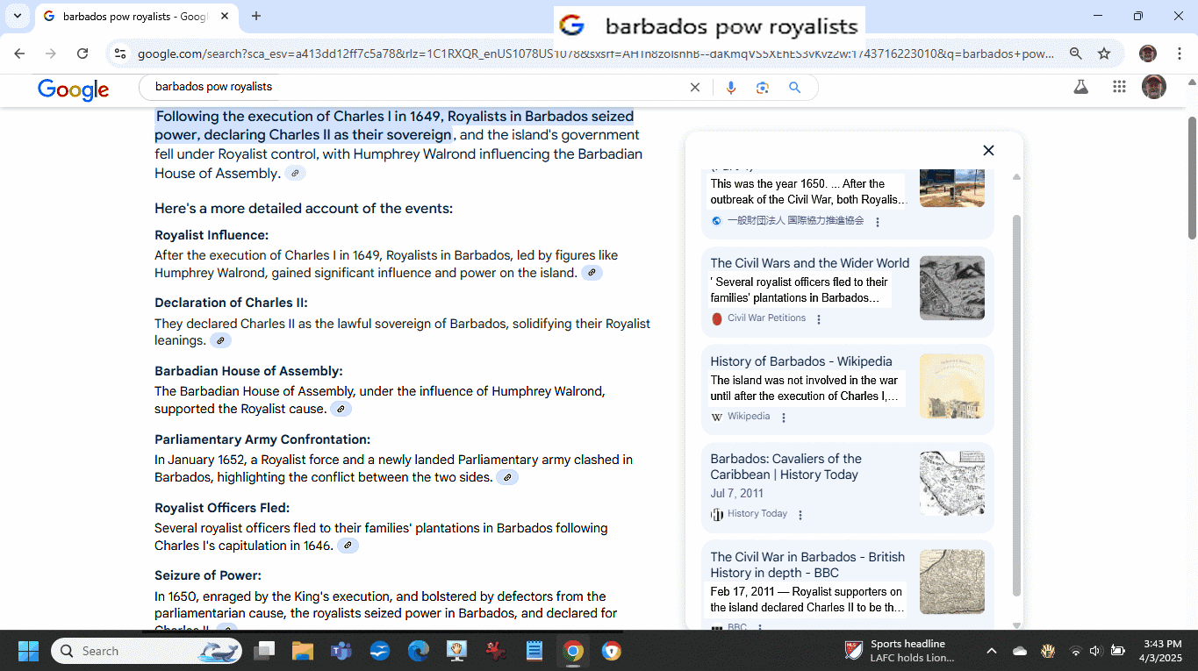Show hidden system tray icons
The image size is (1198, 671).
pyautogui.click(x=991, y=651)
